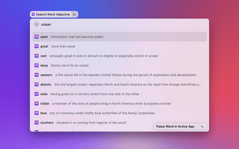Choose the "atlantic" result row

click(46, 85)
